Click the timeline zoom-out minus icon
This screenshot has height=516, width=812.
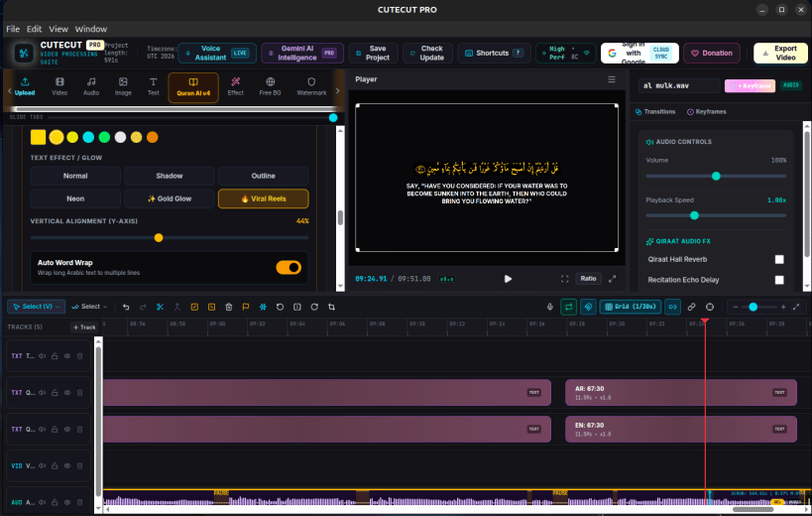pos(736,307)
